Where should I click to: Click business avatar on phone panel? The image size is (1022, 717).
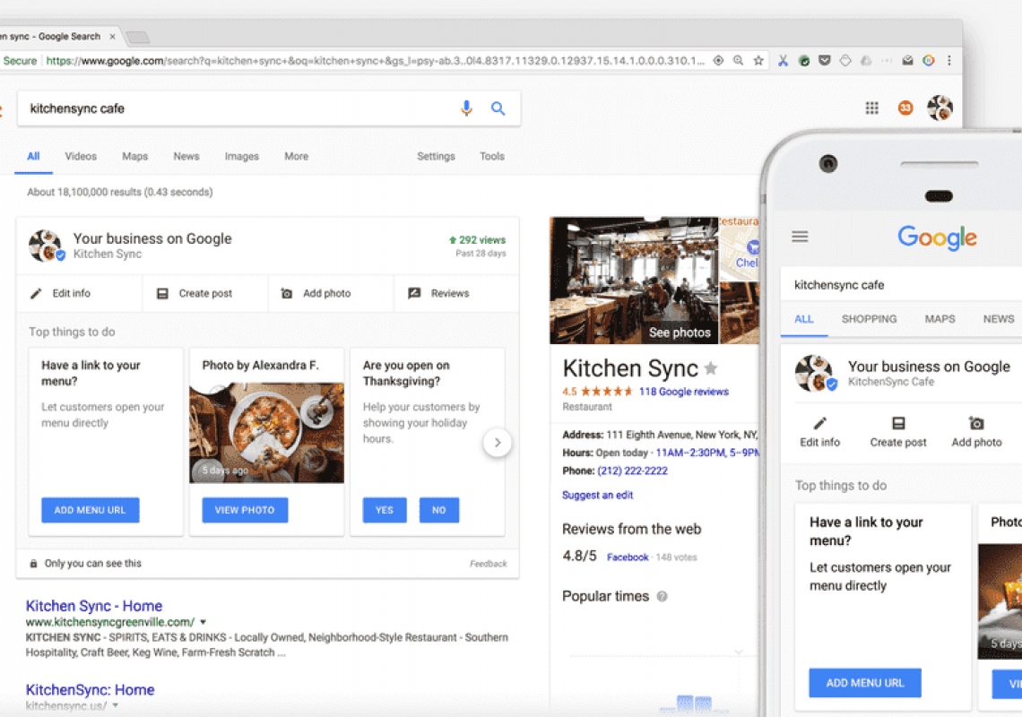[x=815, y=373]
